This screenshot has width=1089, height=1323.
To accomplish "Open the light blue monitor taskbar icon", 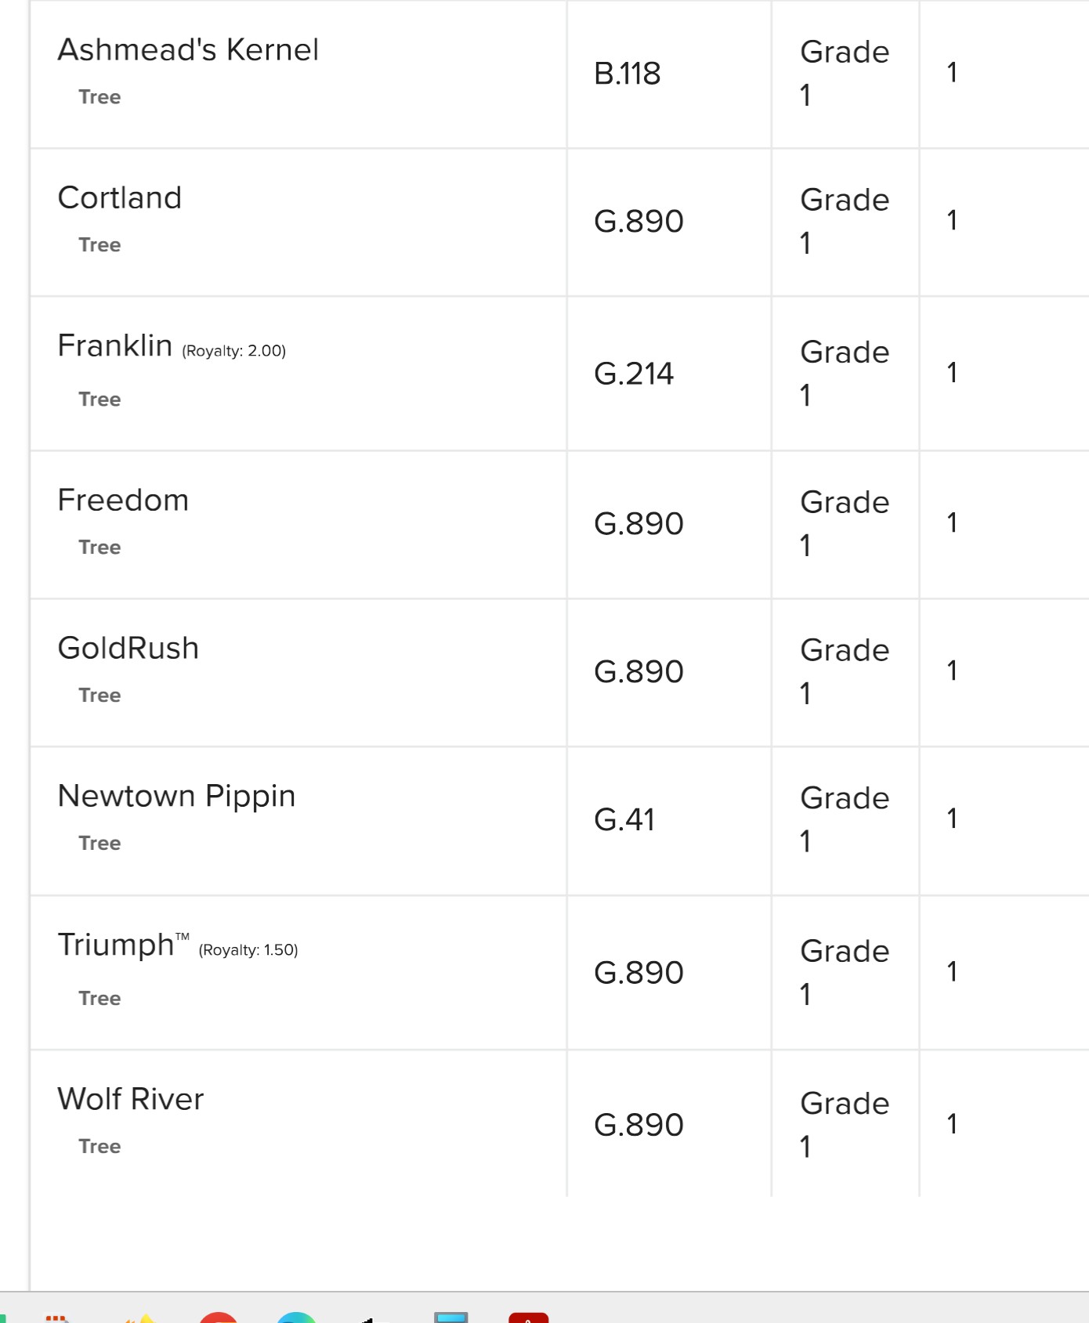I will tap(451, 1318).
